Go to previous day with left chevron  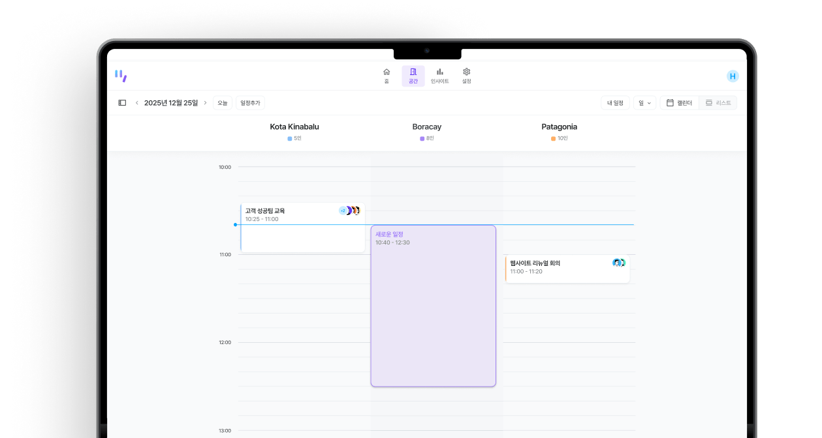click(137, 103)
